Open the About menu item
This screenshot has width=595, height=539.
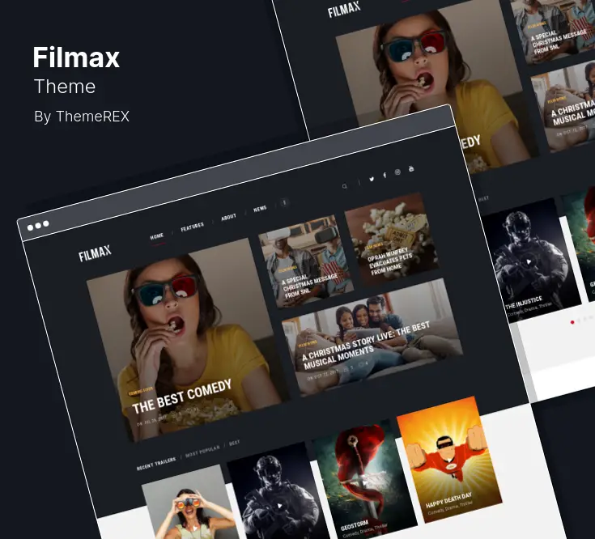[x=228, y=217]
